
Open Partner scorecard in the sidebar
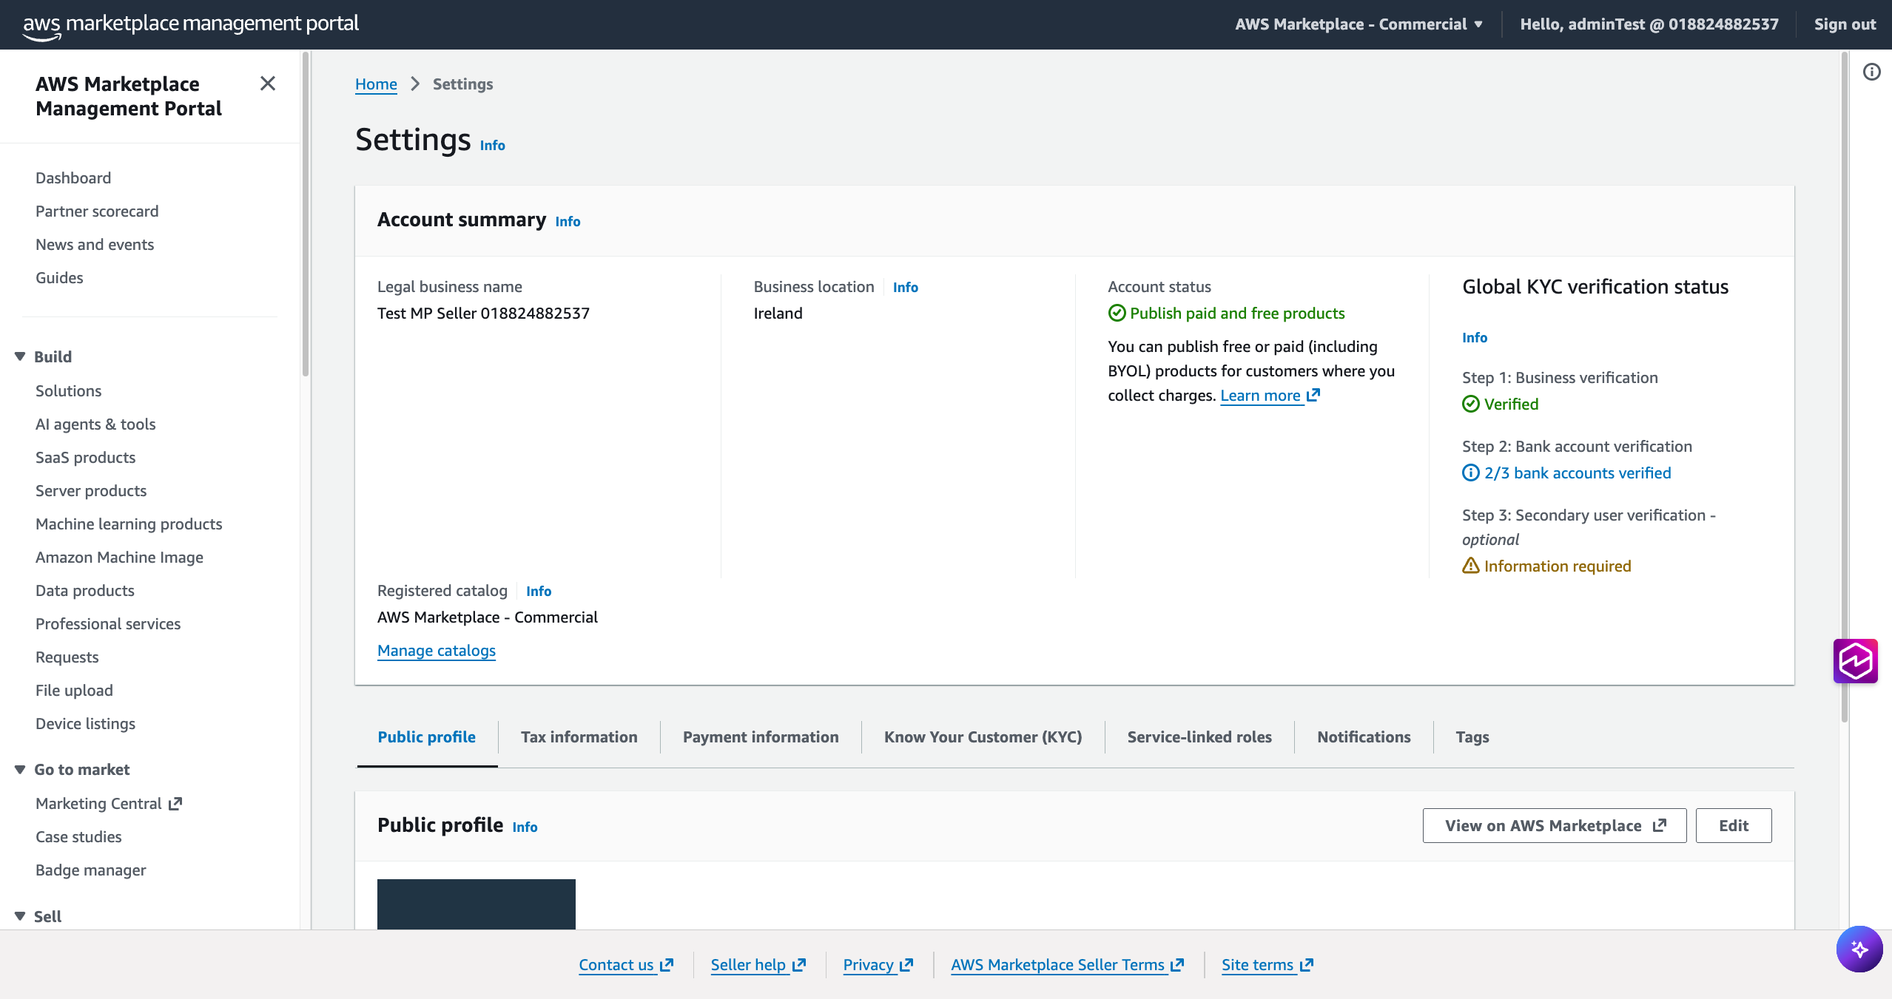pos(97,211)
